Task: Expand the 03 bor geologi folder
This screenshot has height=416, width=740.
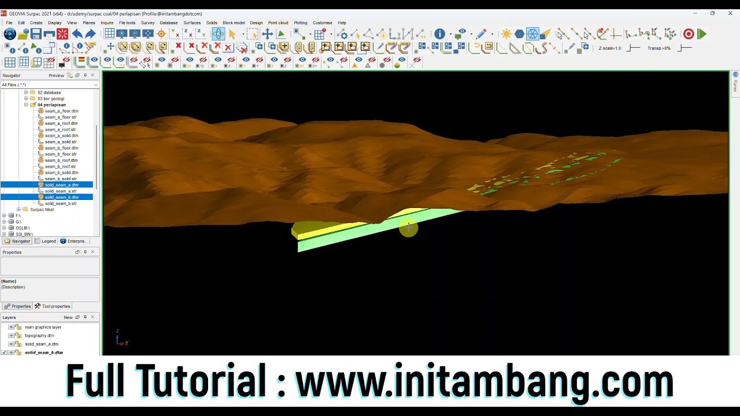Action: [26, 99]
